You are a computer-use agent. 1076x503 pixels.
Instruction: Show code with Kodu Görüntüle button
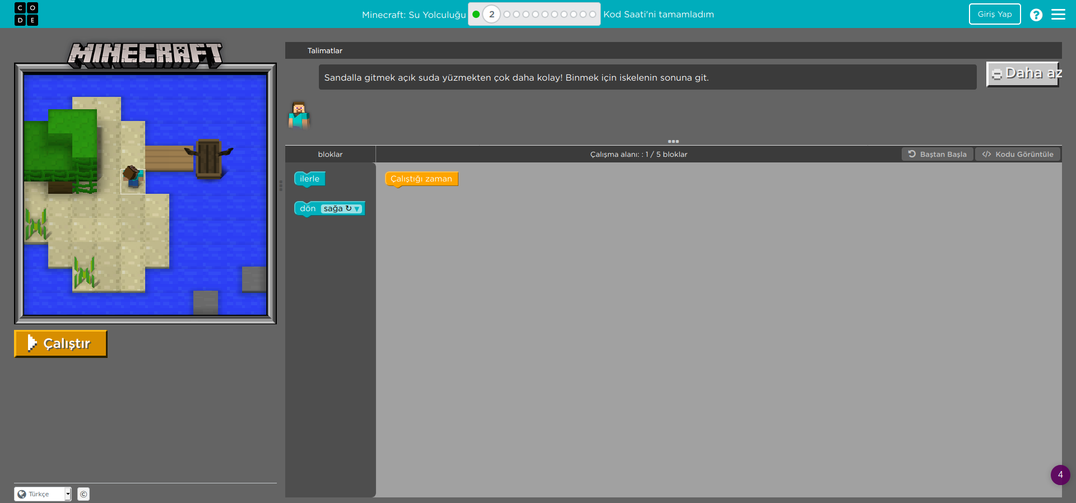coord(1018,154)
